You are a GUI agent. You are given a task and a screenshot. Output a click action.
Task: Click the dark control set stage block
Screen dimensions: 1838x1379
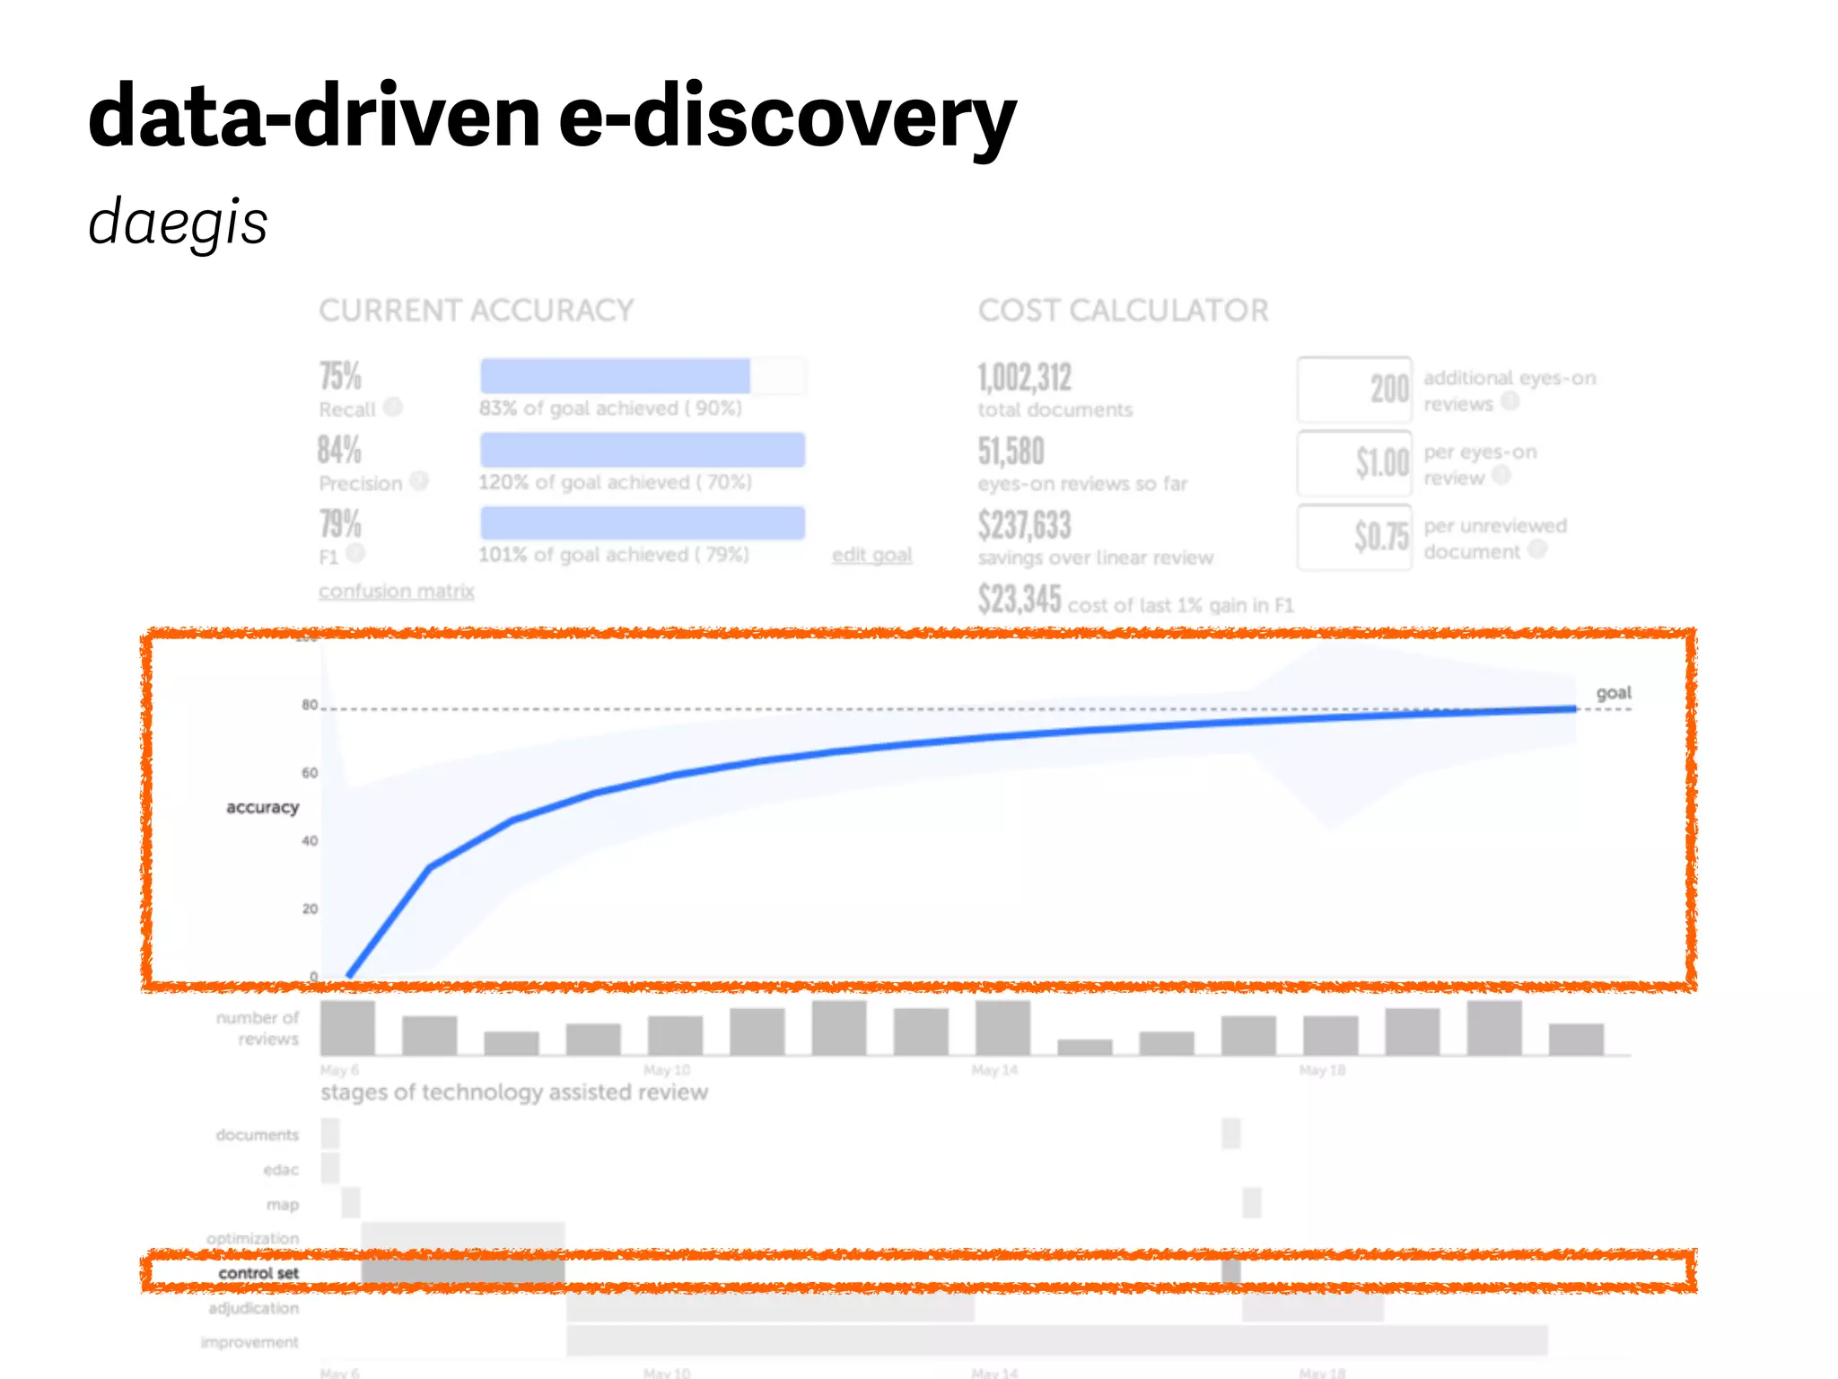click(x=463, y=1272)
